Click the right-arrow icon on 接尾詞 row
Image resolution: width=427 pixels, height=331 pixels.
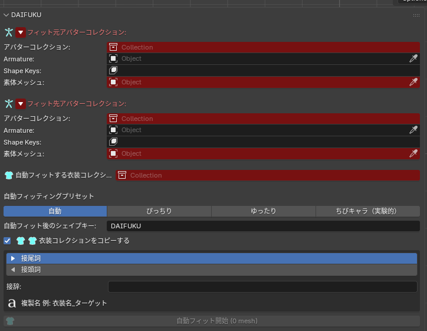tap(13, 258)
